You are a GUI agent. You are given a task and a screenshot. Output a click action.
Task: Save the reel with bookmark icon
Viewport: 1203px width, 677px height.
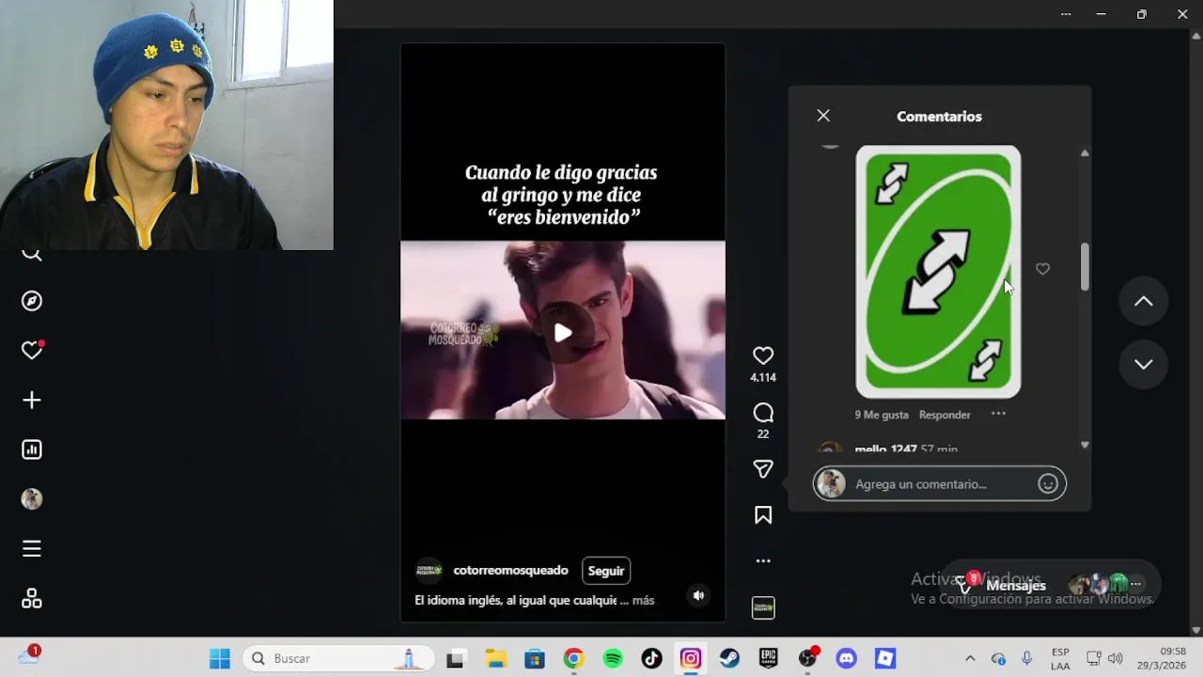[x=763, y=515]
